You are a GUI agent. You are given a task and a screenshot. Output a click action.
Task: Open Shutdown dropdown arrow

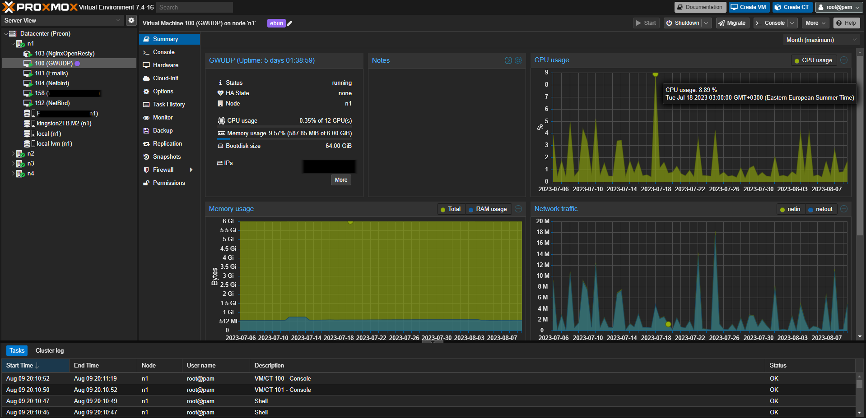707,23
